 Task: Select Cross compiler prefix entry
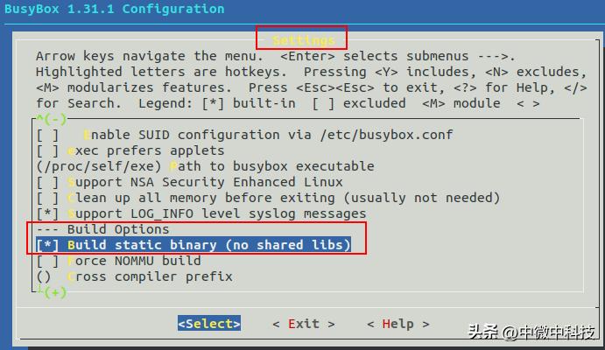[134, 276]
